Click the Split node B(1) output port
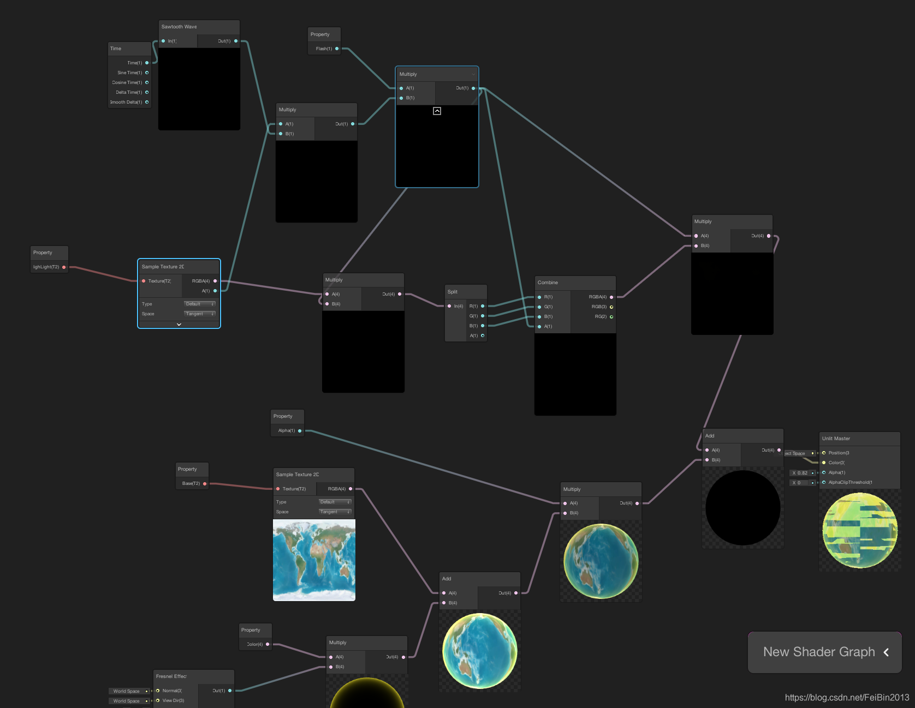 tap(483, 326)
